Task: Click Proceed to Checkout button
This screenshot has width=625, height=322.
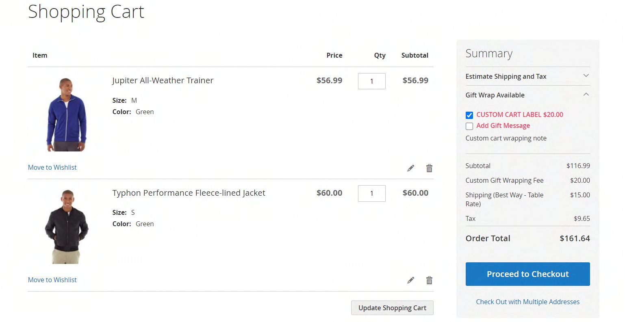Action: click(527, 274)
